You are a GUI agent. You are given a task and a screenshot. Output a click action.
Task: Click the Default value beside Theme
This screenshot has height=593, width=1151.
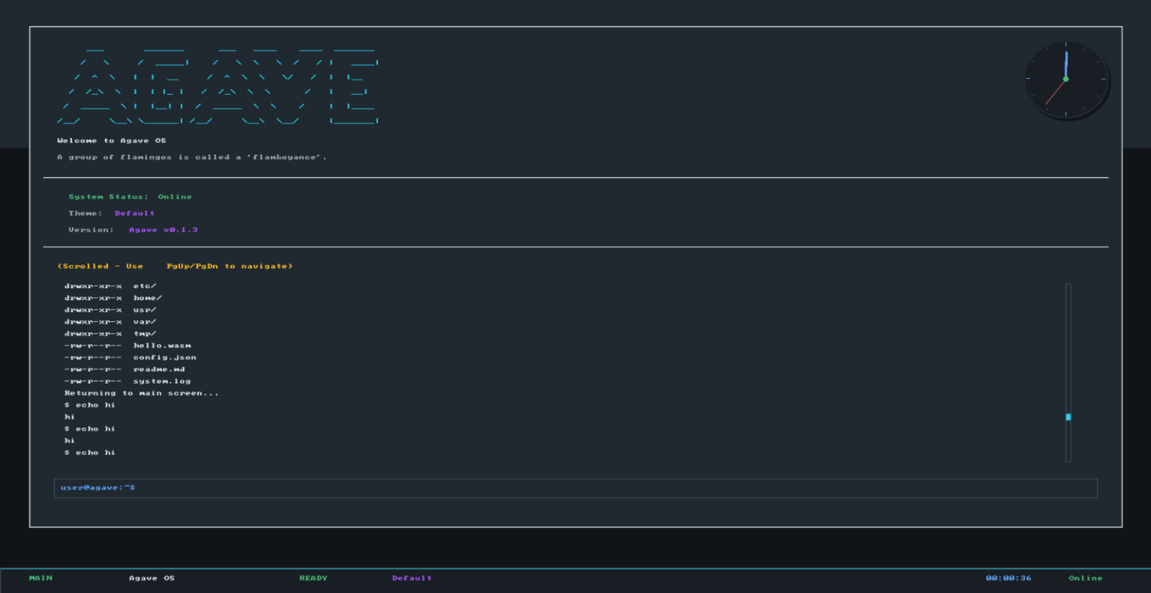[134, 213]
